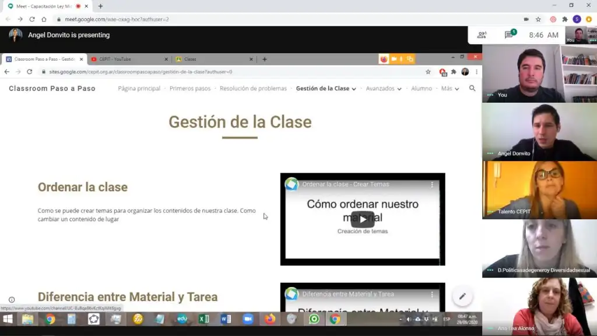Viewport: 597px width, 336px height.
Task: Click the site info circle icon
Action: tap(12, 300)
